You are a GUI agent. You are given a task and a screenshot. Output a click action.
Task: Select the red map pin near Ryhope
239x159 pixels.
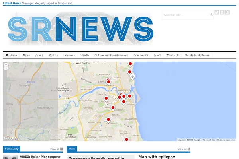coord(127,139)
